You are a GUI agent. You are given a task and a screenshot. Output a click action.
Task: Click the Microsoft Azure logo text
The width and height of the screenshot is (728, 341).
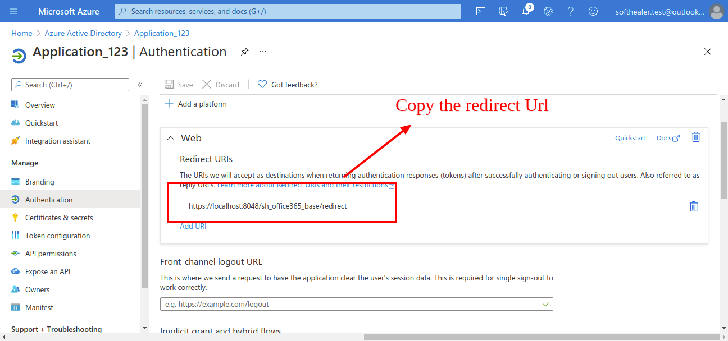tap(69, 11)
